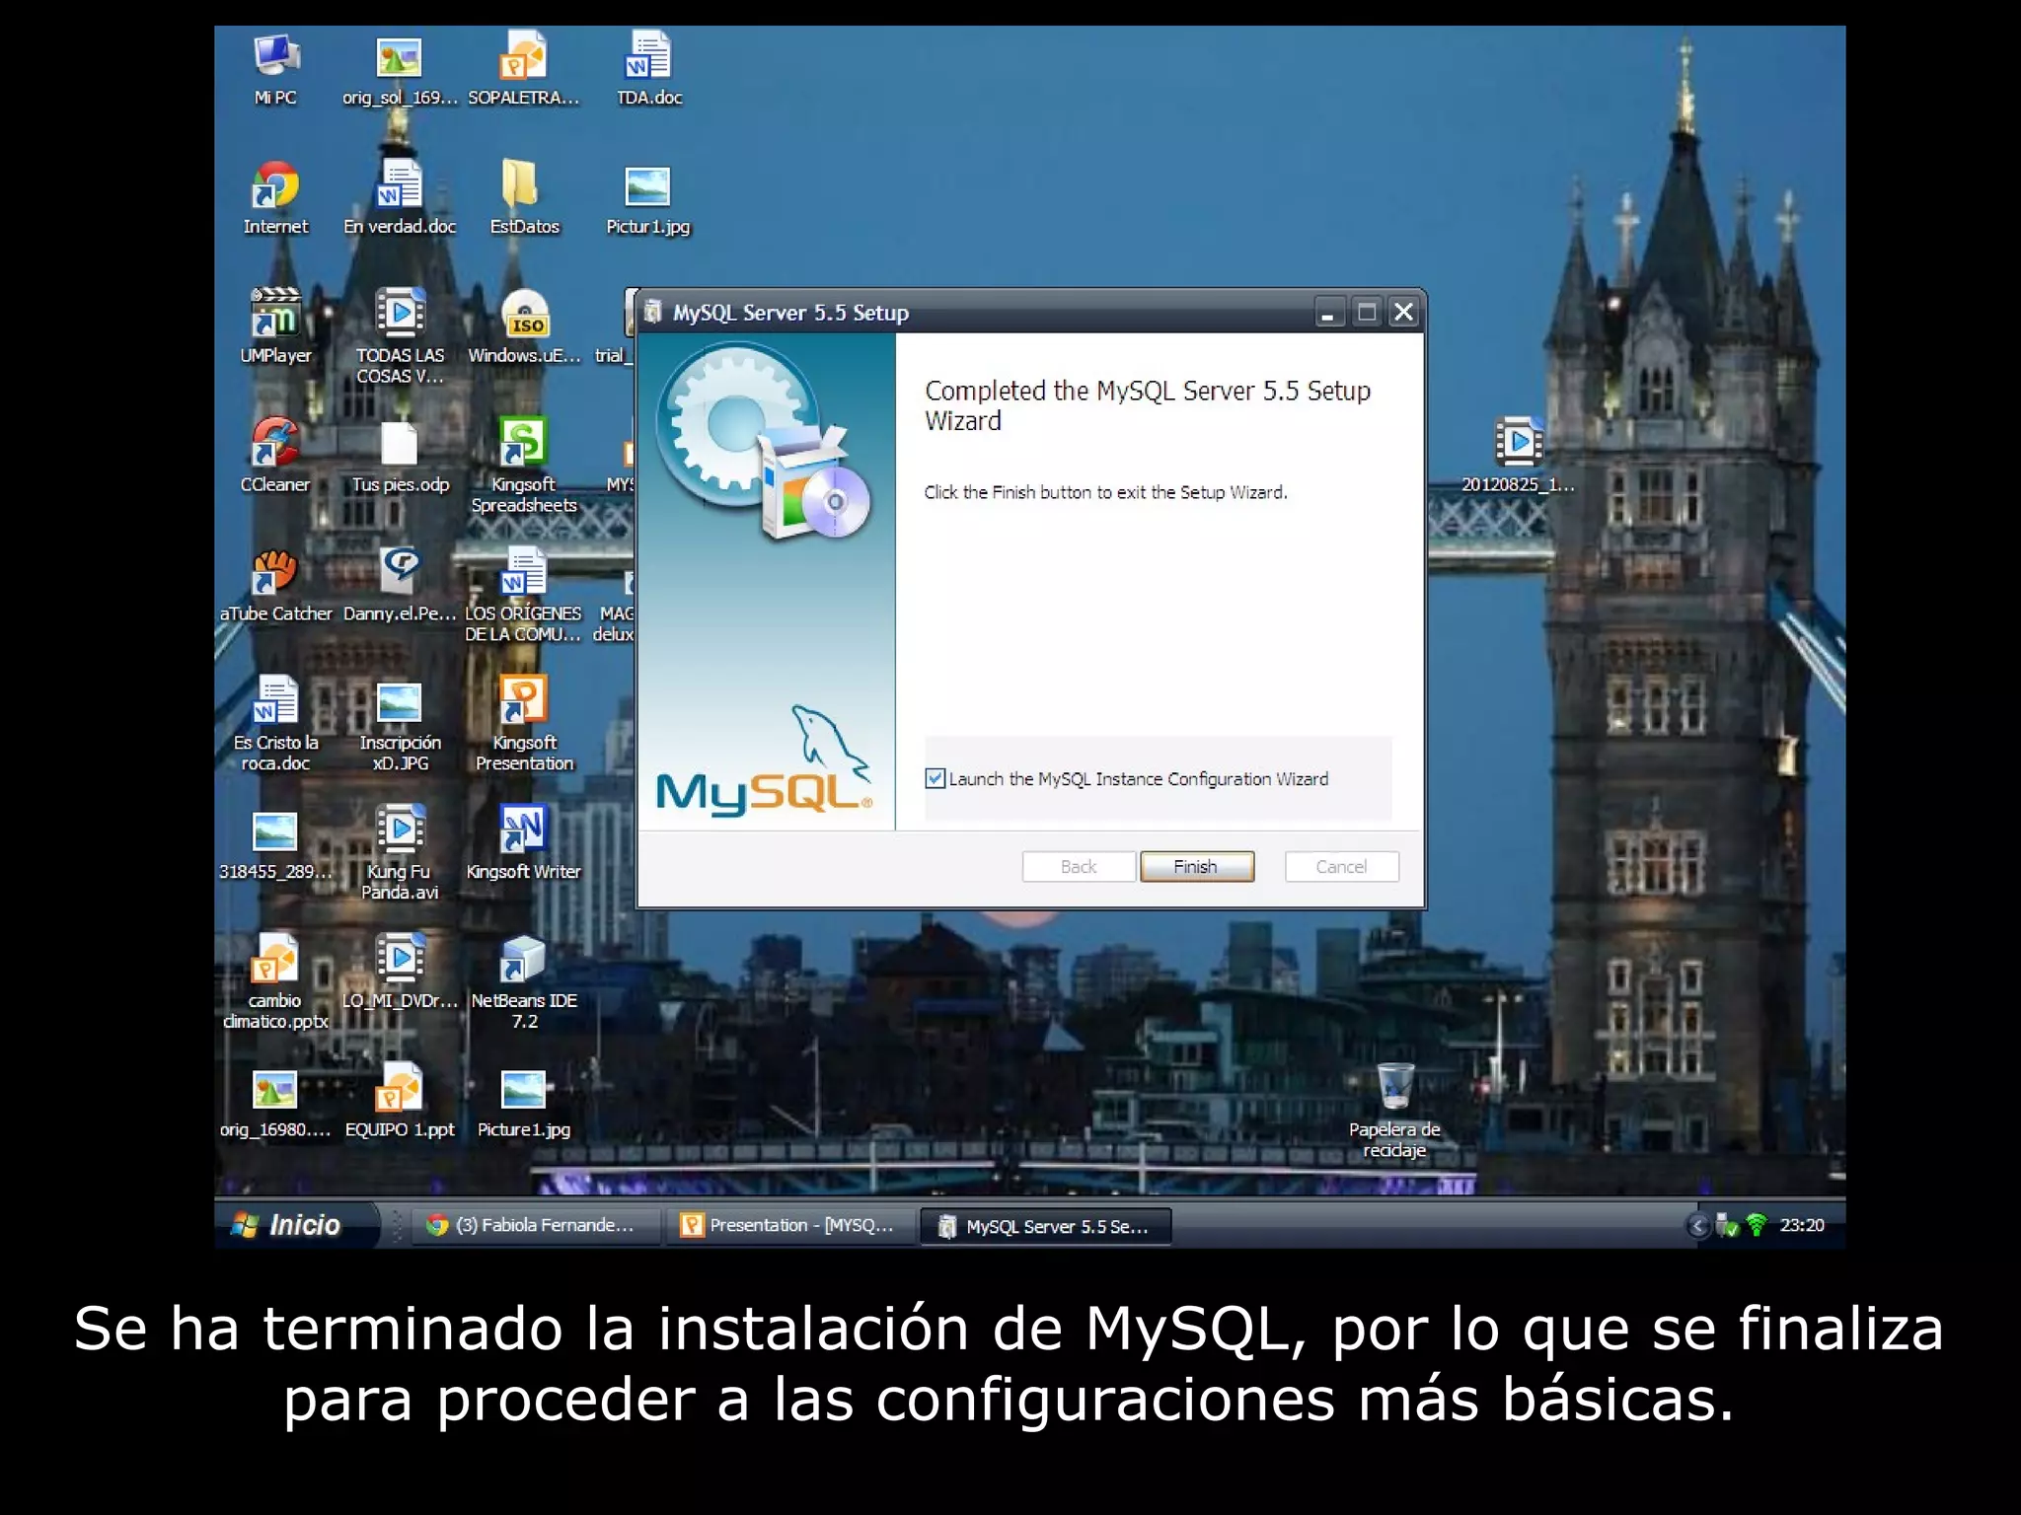Viewport: 2021px width, 1515px height.
Task: Launch NetBeans IDE 7.2 shortcut
Action: [523, 959]
